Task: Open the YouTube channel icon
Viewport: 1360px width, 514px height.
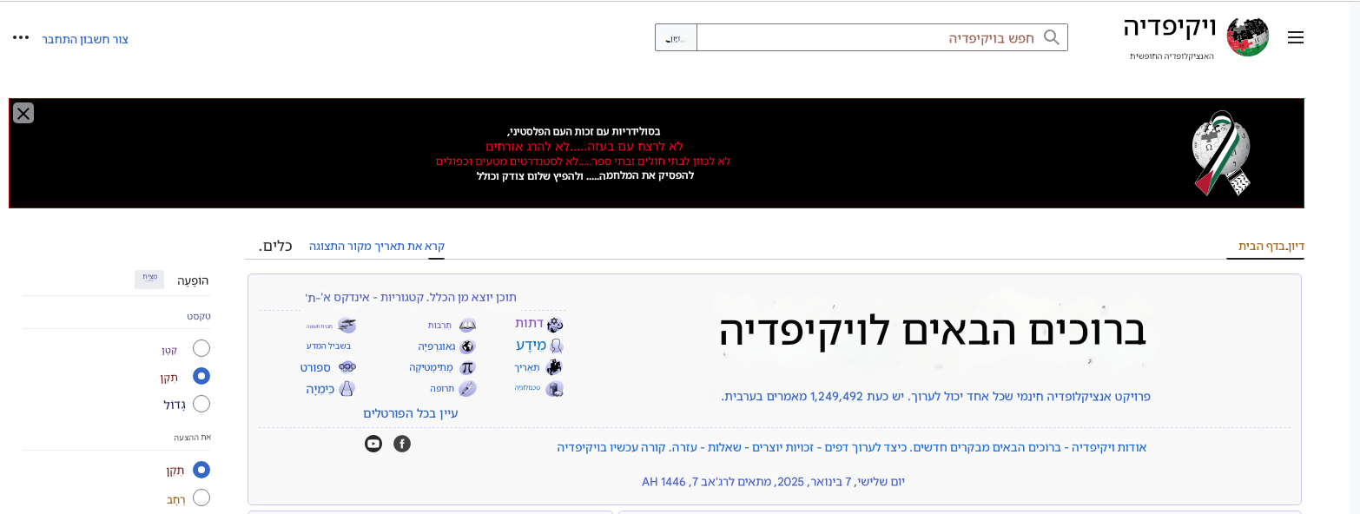Action: (373, 443)
